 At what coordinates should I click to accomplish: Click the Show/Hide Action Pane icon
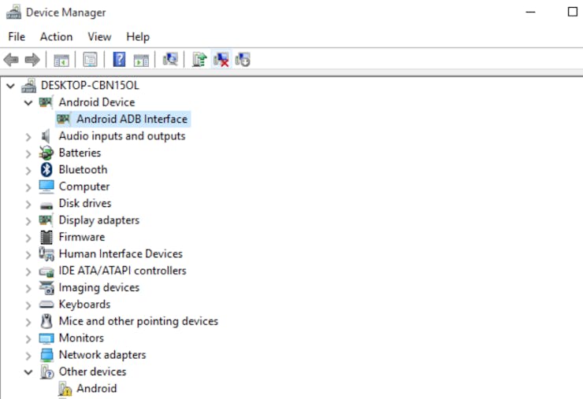141,60
